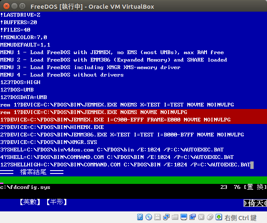Click the !BUFFERS=20 line
Screen dimensions: 267x223
18,22
